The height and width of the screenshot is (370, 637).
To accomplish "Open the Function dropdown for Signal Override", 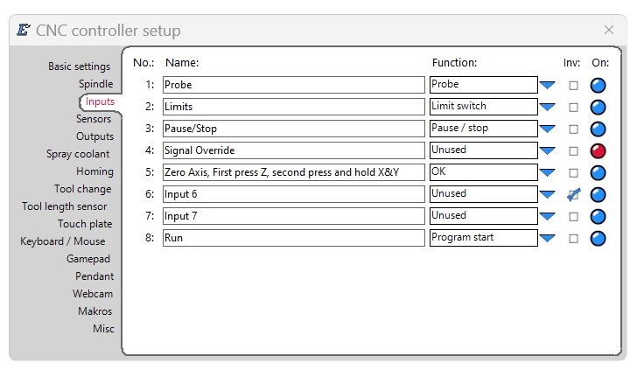I will (x=547, y=151).
